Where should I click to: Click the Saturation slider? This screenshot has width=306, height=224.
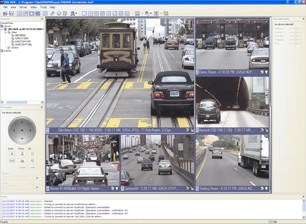pyautogui.click(x=296, y=36)
